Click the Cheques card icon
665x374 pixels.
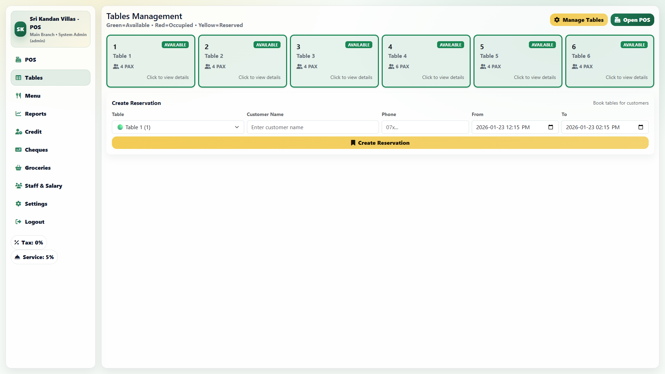point(18,150)
